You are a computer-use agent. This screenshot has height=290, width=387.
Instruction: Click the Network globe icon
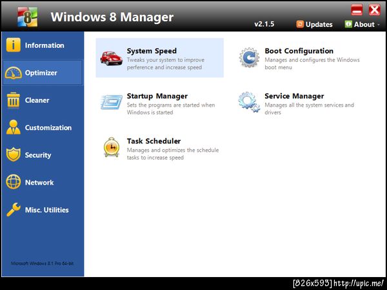(14, 182)
